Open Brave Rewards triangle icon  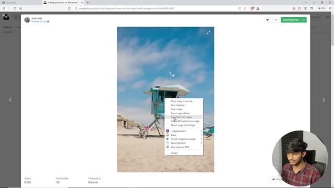[x=258, y=8]
